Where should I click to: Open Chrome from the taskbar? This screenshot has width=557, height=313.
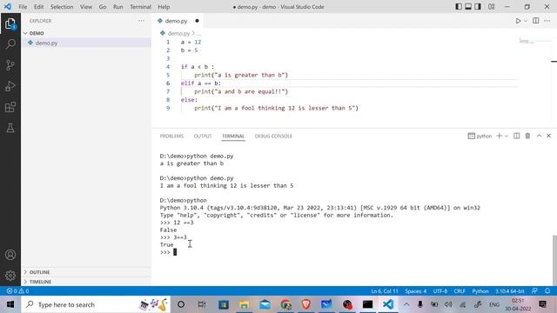pos(285,304)
